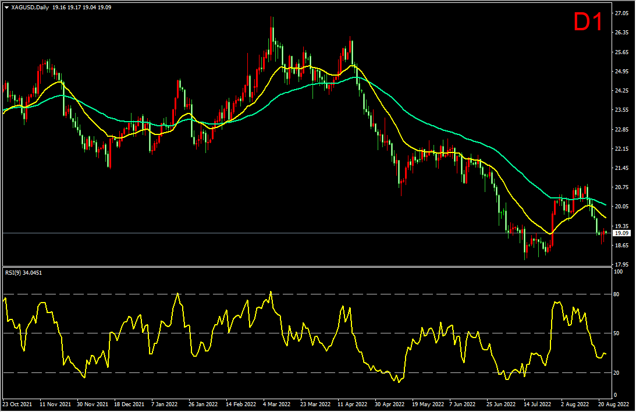Click the 30 Apr 2022 date label

[x=389, y=404]
